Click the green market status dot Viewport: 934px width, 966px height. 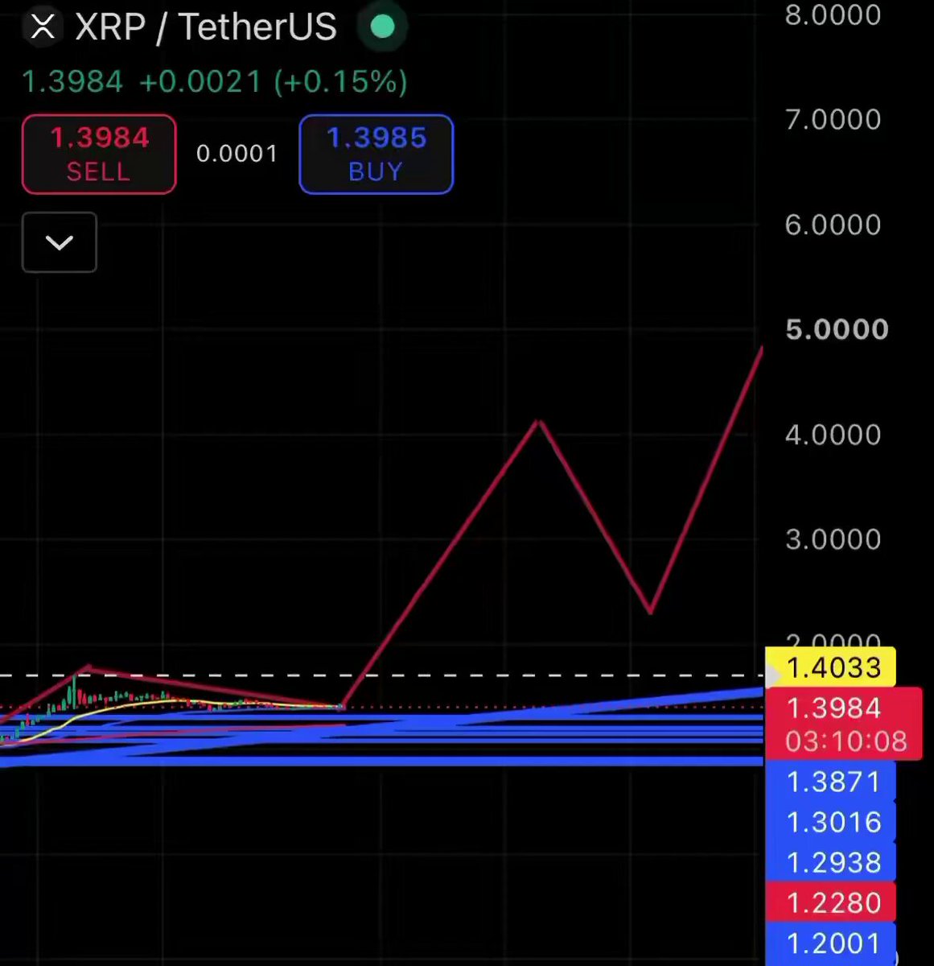383,27
